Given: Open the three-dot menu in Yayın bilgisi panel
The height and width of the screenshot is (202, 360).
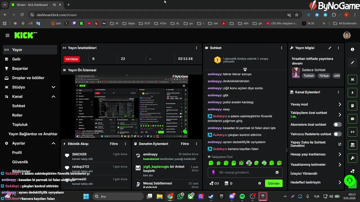Looking at the screenshot, I should pos(338,48).
